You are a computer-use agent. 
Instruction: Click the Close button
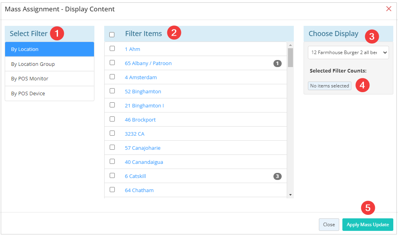coord(329,225)
